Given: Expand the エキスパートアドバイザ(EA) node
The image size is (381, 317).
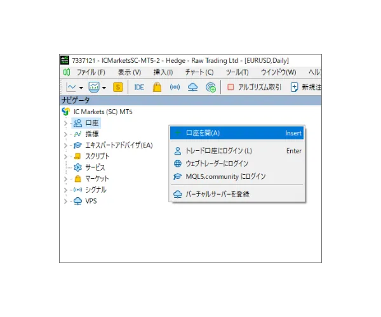Looking at the screenshot, I should pyautogui.click(x=65, y=145).
